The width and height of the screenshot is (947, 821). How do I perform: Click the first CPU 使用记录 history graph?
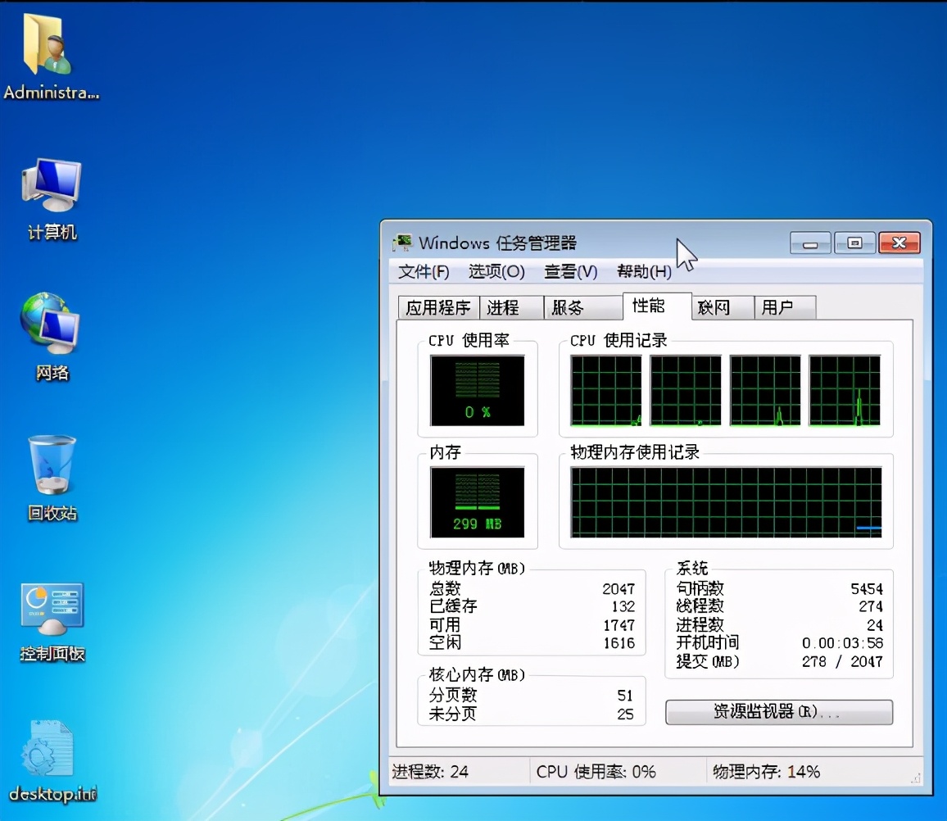tap(605, 391)
